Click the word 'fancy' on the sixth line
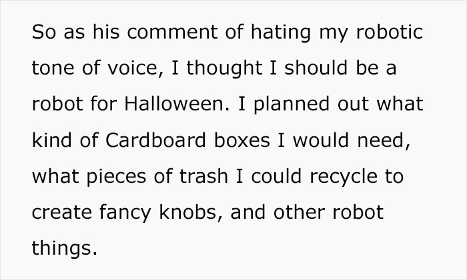The image size is (467, 280). click(125, 213)
